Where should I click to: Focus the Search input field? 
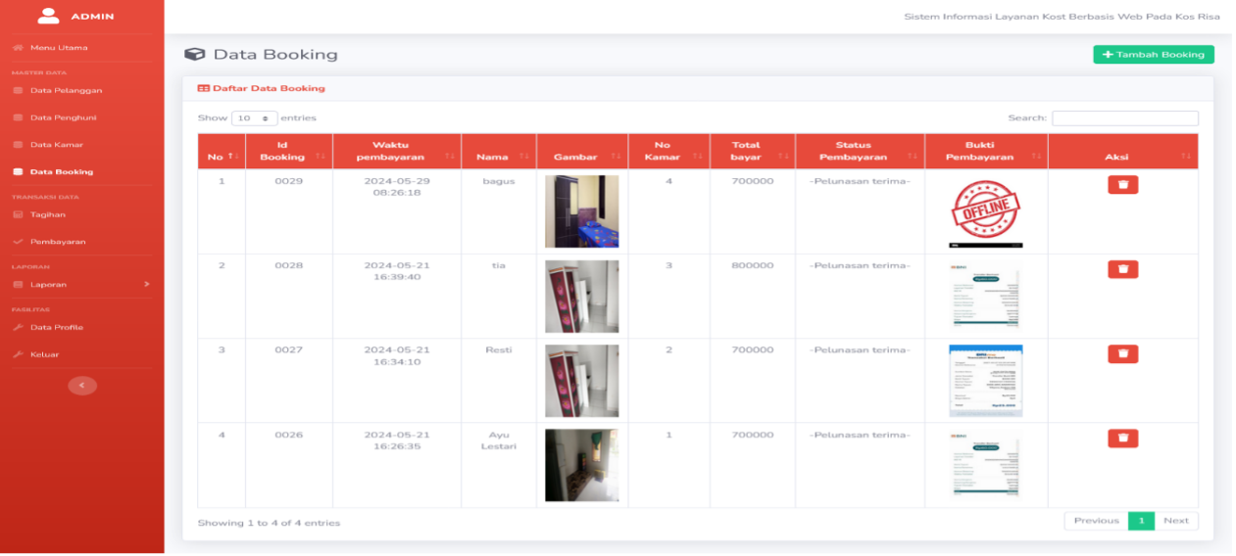click(x=1125, y=118)
